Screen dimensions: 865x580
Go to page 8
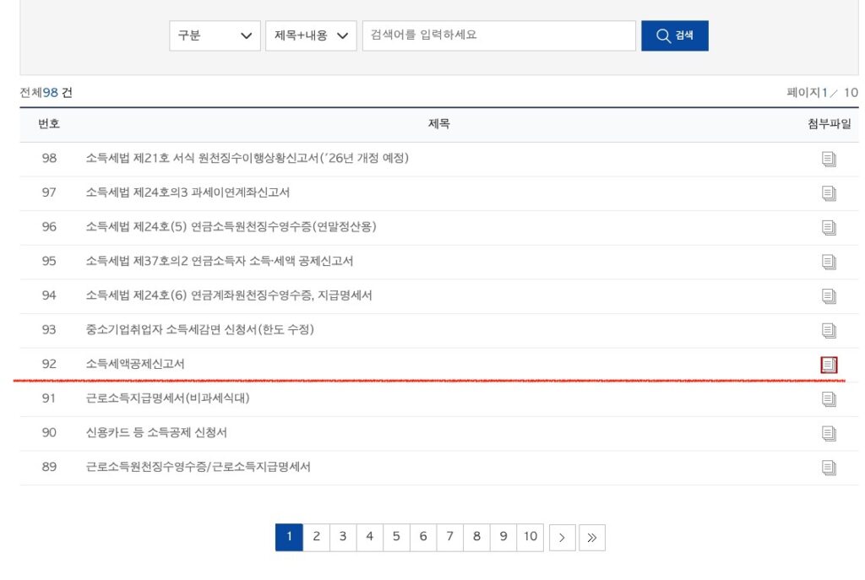476,537
